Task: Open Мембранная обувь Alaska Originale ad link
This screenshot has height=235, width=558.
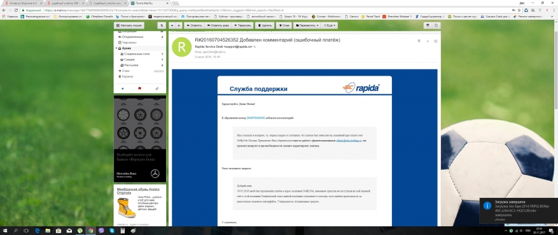Action: (x=138, y=190)
